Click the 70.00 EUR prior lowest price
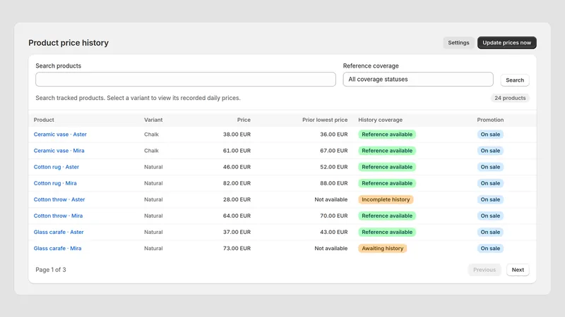Viewport: 565px width, 317px height. tap(333, 216)
